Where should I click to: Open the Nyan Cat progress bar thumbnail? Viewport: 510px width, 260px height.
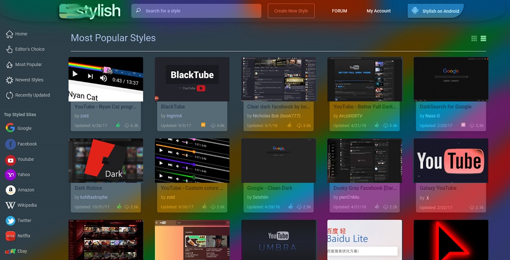tap(106, 79)
